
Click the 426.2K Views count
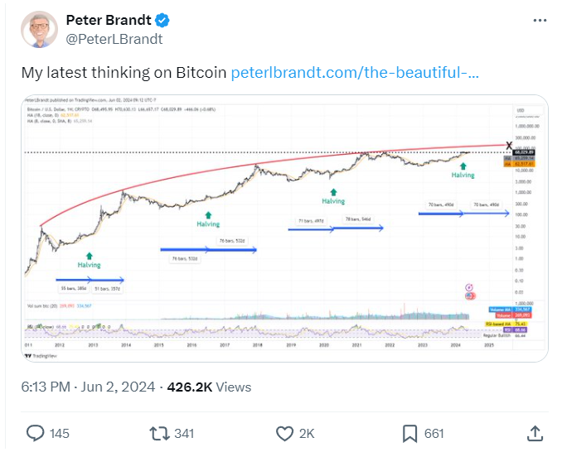[209, 387]
